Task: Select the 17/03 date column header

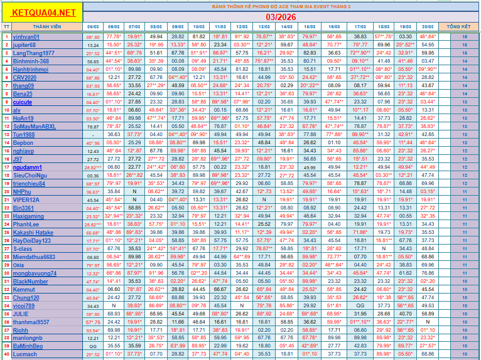Action: pos(360,28)
